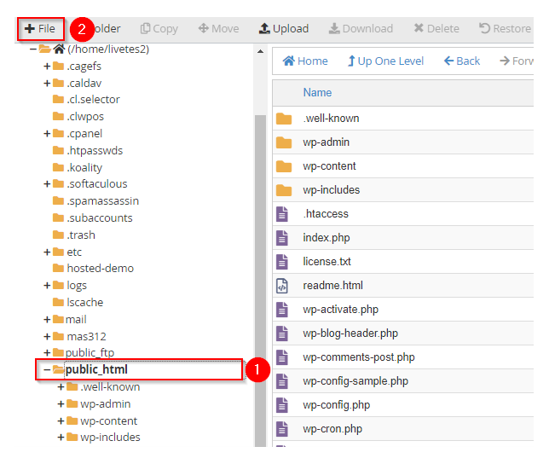Image resolution: width=549 pixels, height=464 pixels.
Task: Click the wp-config.php file name
Action: [x=337, y=405]
